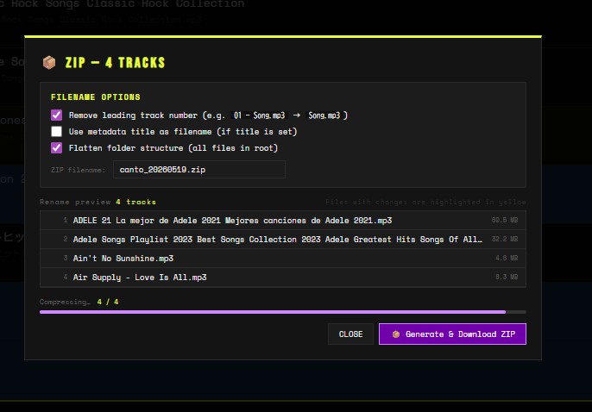
Task: Close the ZIP dialog with CLOSE button
Action: pos(350,334)
